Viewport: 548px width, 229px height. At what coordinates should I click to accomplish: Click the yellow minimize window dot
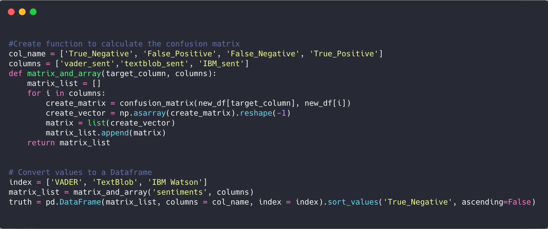click(22, 12)
